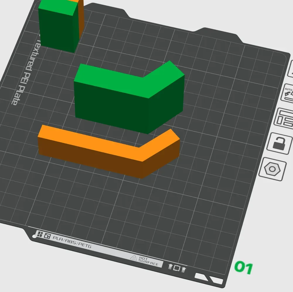Click the arrange plate layout icon

284,118
